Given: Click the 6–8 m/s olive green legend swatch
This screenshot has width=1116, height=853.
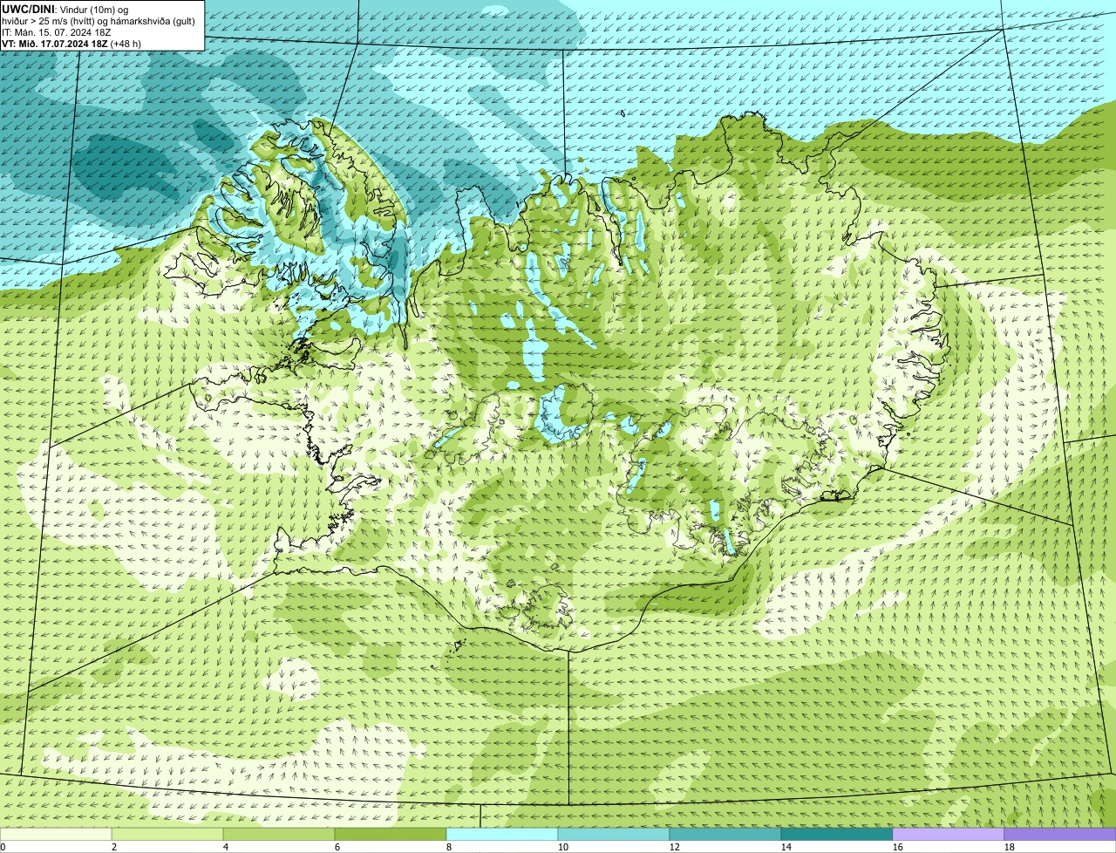Looking at the screenshot, I should (391, 835).
